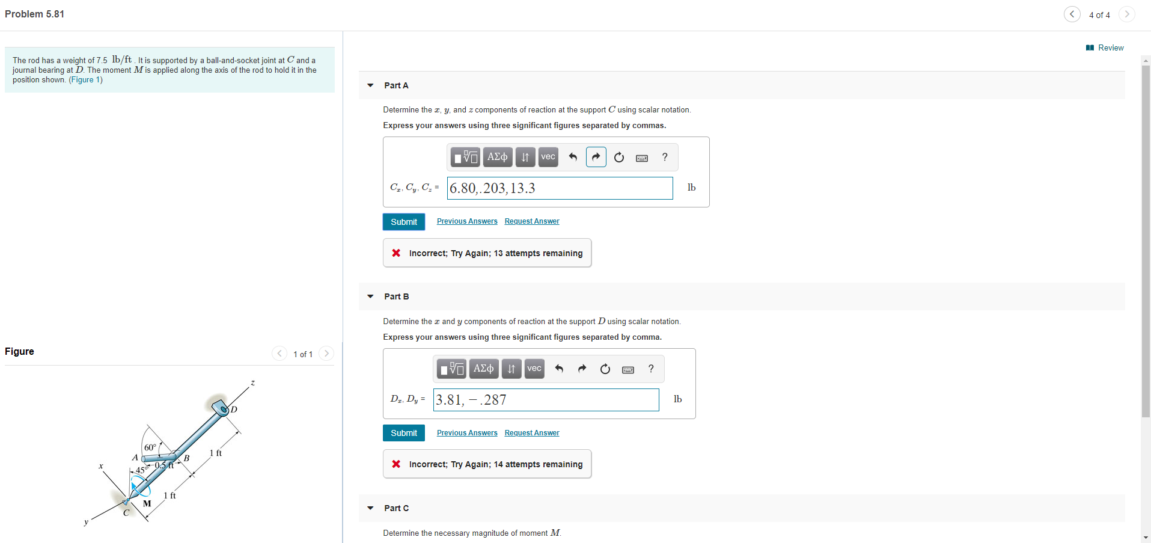Submit the Part A answer
This screenshot has height=543, width=1151.
(x=404, y=222)
